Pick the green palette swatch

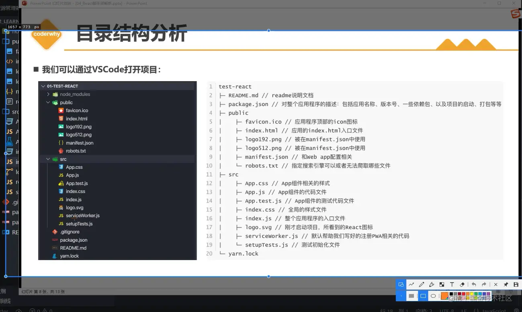476,294
